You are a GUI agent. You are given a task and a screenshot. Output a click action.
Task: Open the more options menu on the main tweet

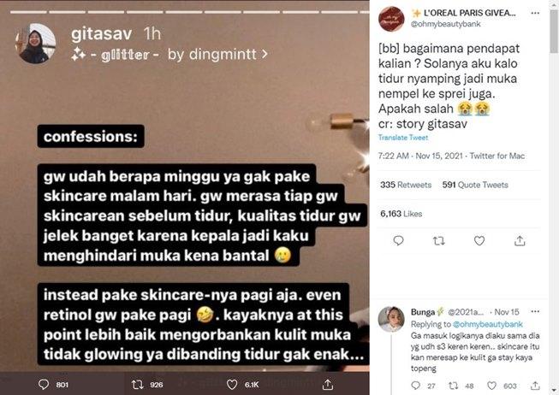tap(535, 13)
